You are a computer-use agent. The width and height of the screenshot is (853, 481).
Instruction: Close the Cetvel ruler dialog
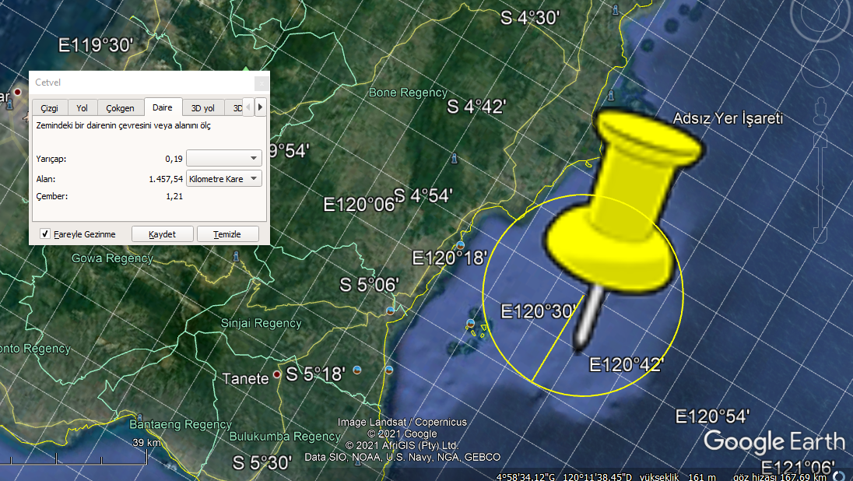pos(262,83)
